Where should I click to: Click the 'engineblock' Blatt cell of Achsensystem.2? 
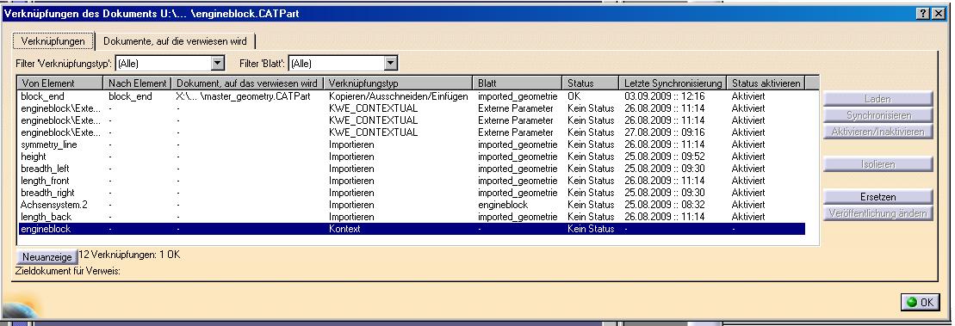[502, 205]
